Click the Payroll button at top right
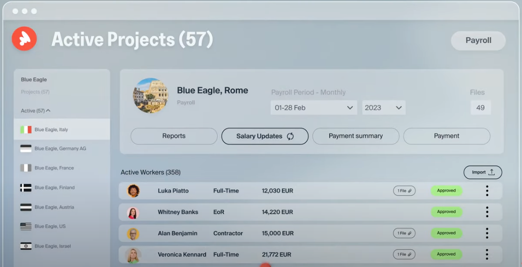Image resolution: width=522 pixels, height=267 pixels. point(479,41)
